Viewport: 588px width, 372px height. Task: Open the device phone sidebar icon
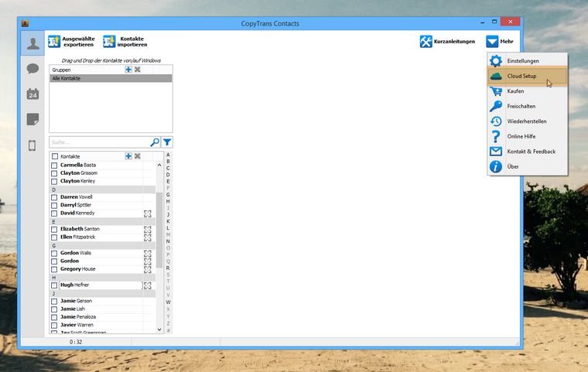pyautogui.click(x=32, y=145)
